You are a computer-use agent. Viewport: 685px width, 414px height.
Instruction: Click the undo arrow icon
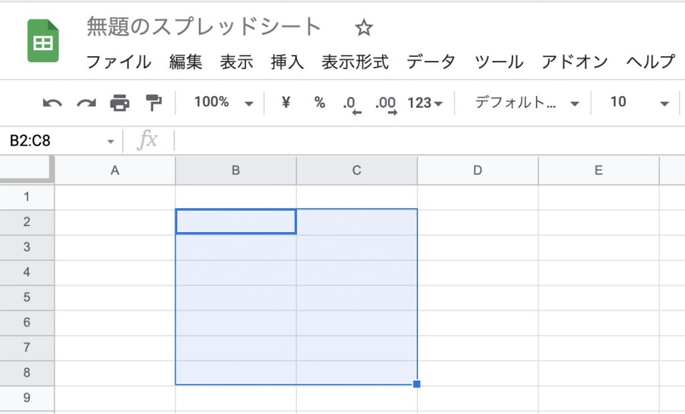[x=52, y=103]
